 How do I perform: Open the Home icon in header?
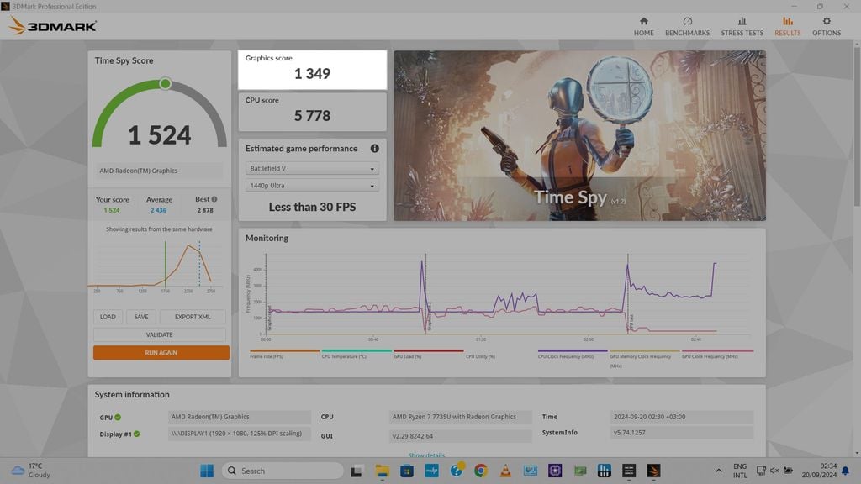click(x=643, y=21)
